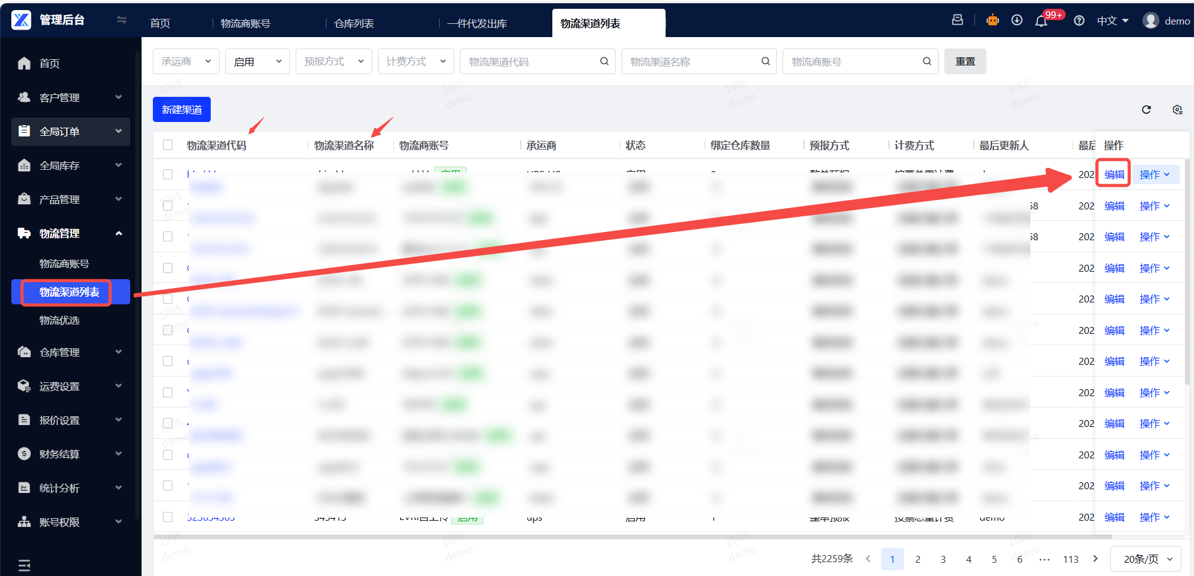The image size is (1194, 576).
Task: Tick the checkbox of the last visible table row
Action: [x=167, y=517]
